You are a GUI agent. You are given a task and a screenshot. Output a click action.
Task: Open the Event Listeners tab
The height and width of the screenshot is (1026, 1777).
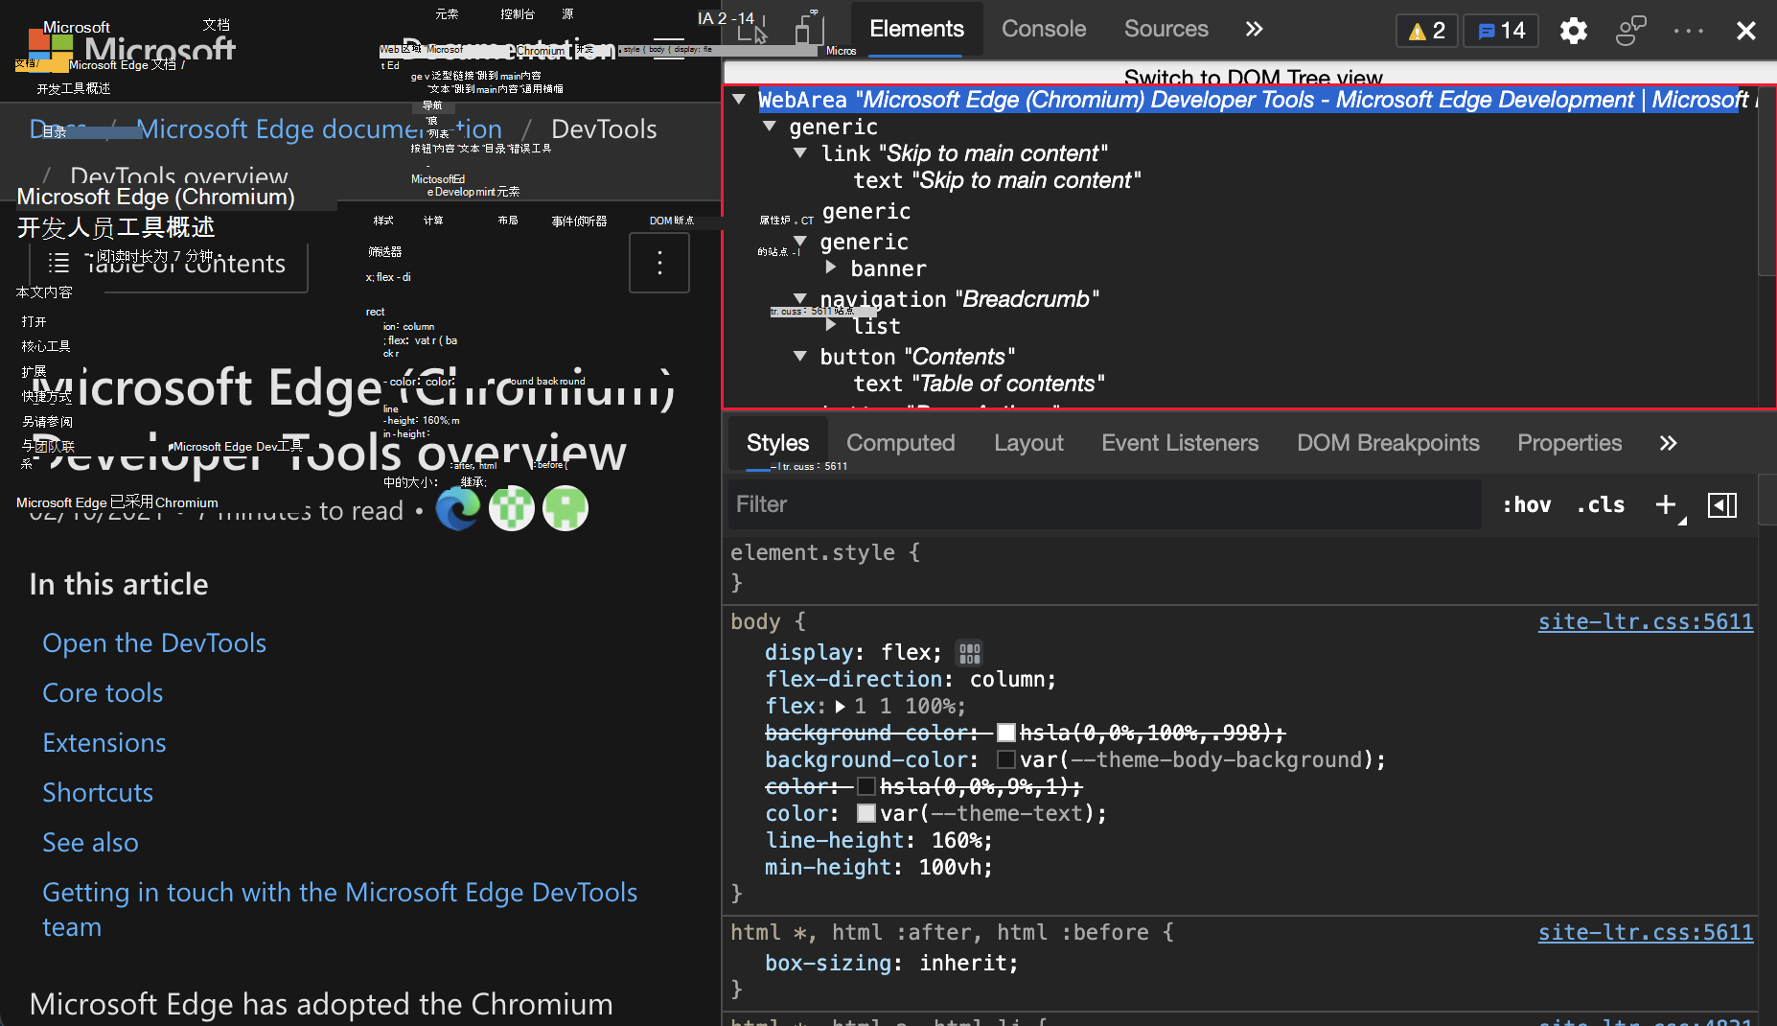coord(1180,443)
